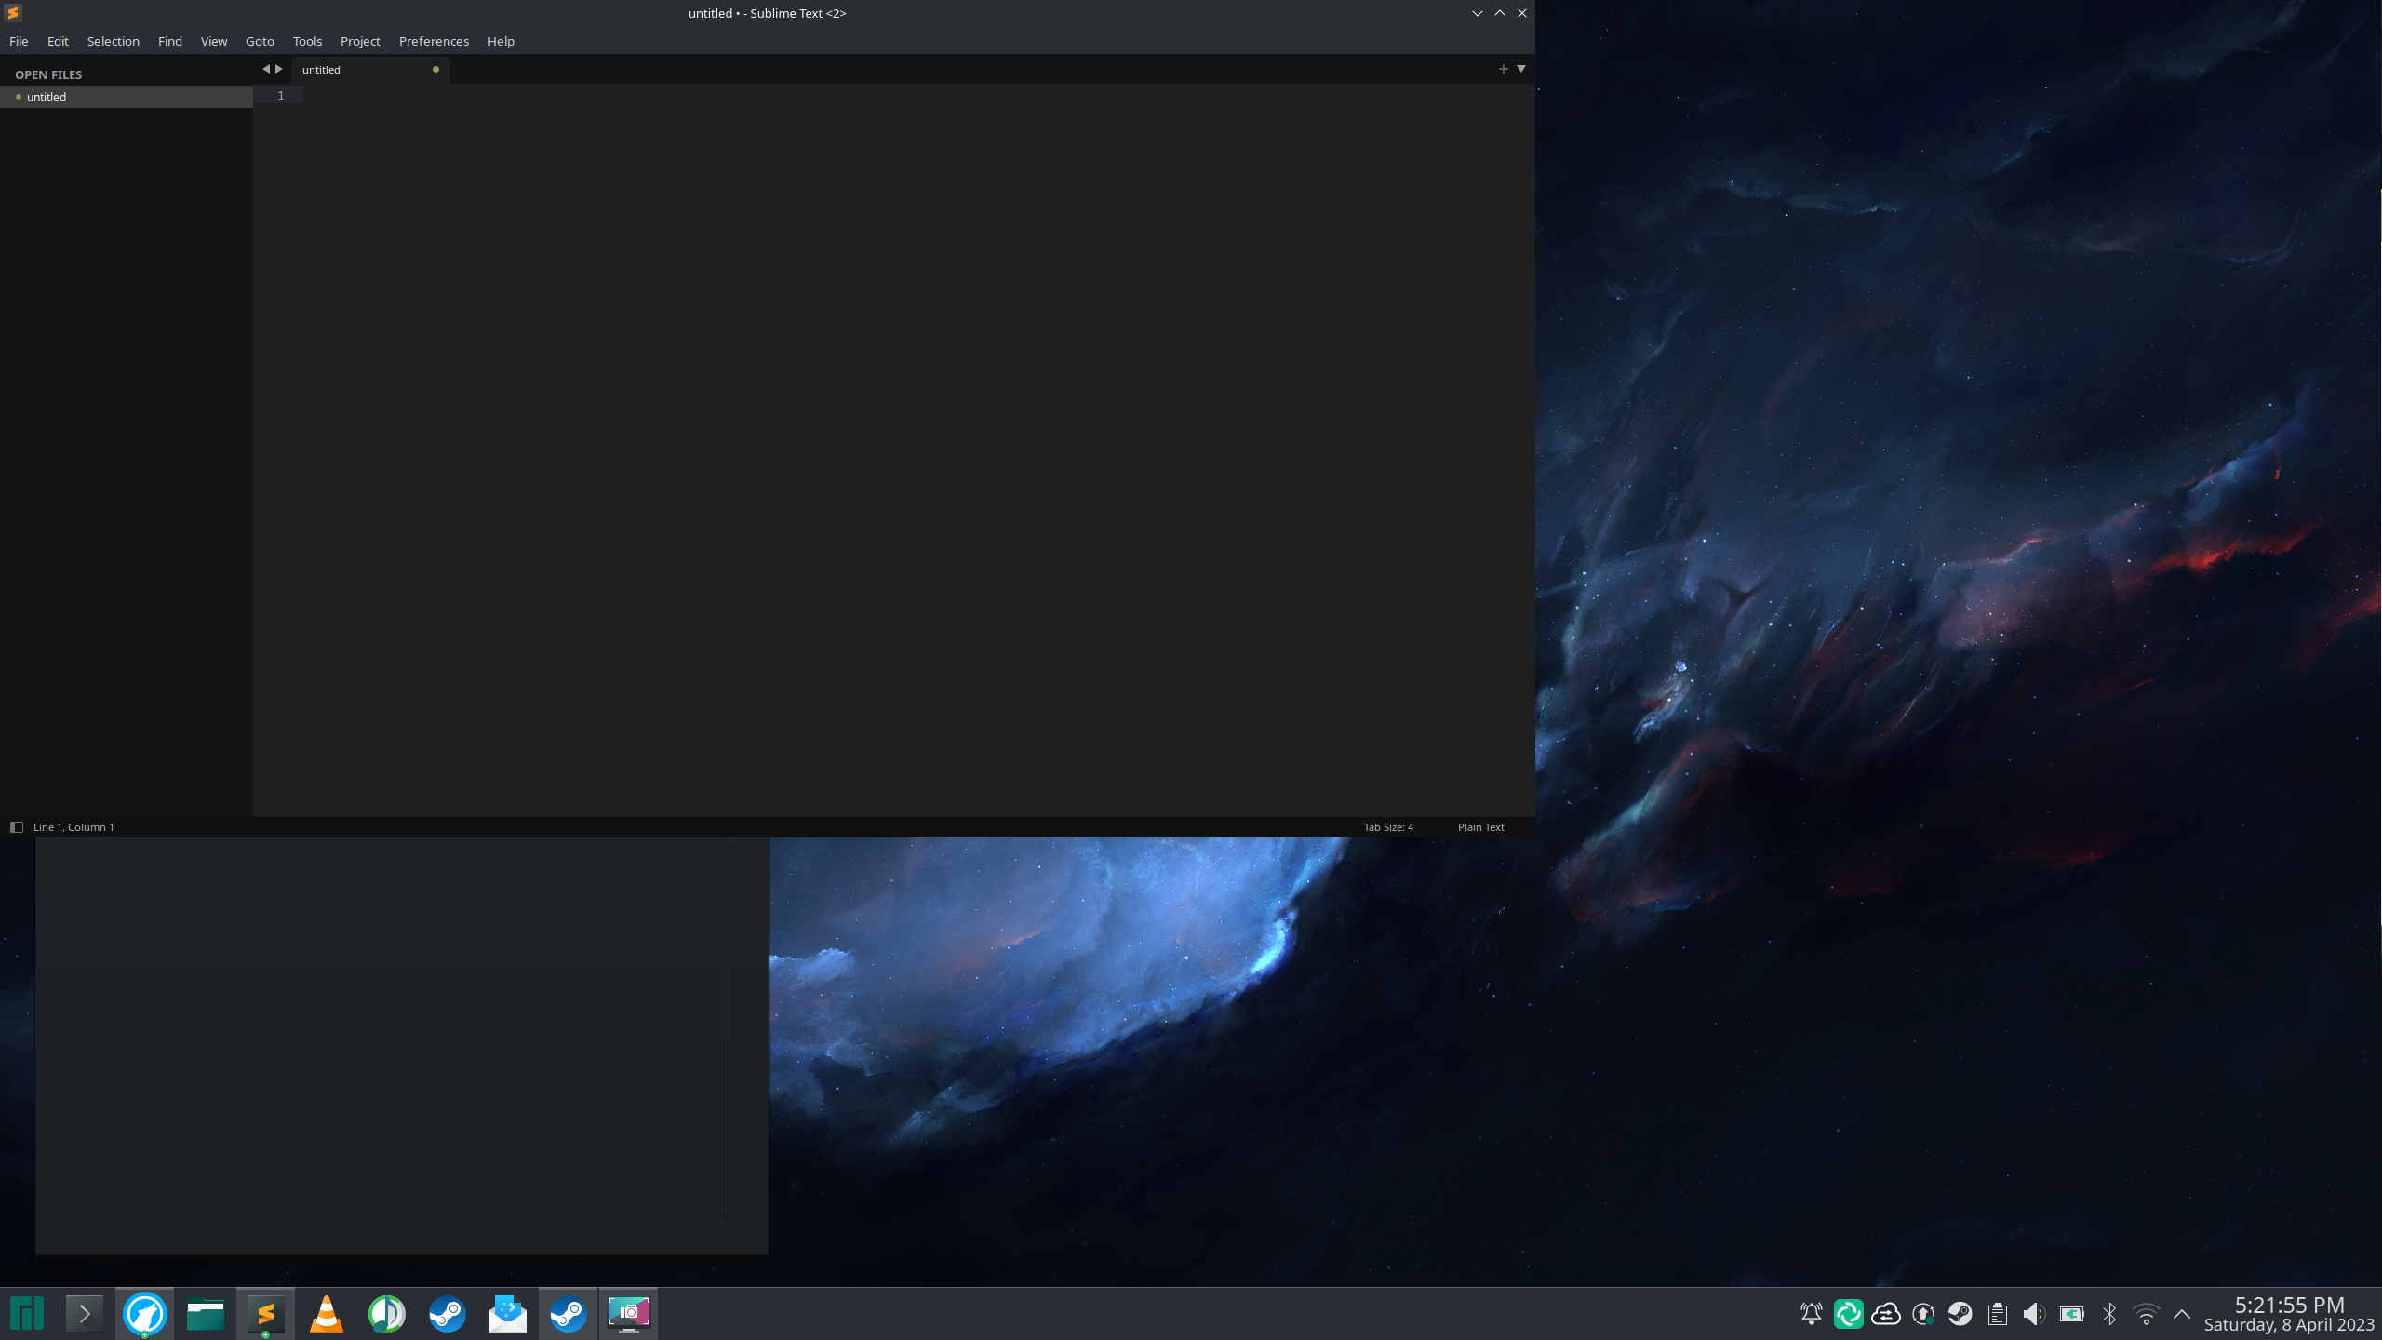Open the Wi-Fi network tray icon
2382x1340 pixels.
tap(2146, 1314)
